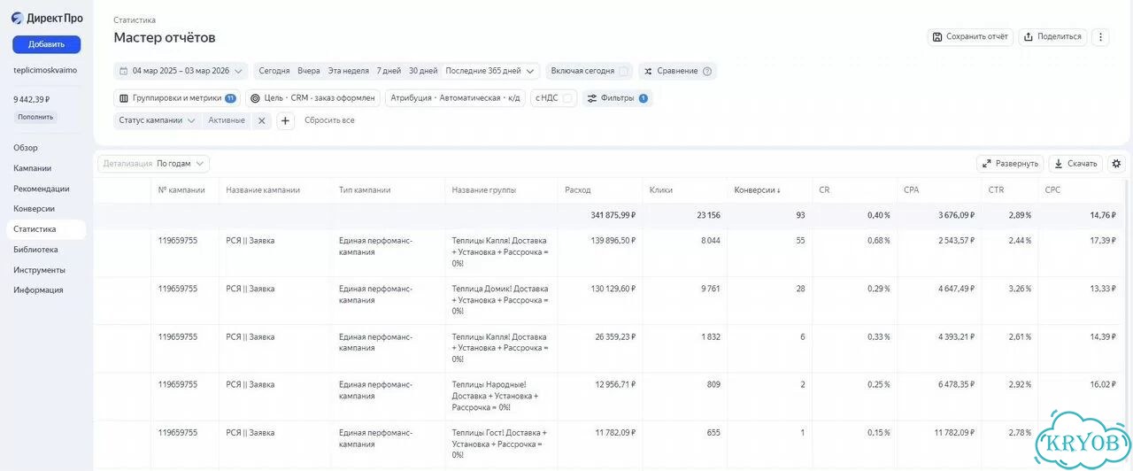Open the date range dropdown
Image resolution: width=1133 pixels, height=471 pixels.
pos(181,71)
